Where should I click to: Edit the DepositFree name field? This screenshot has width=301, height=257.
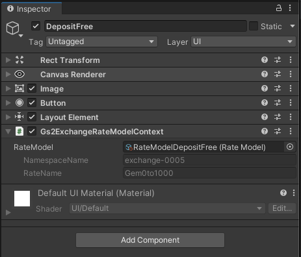[146, 27]
